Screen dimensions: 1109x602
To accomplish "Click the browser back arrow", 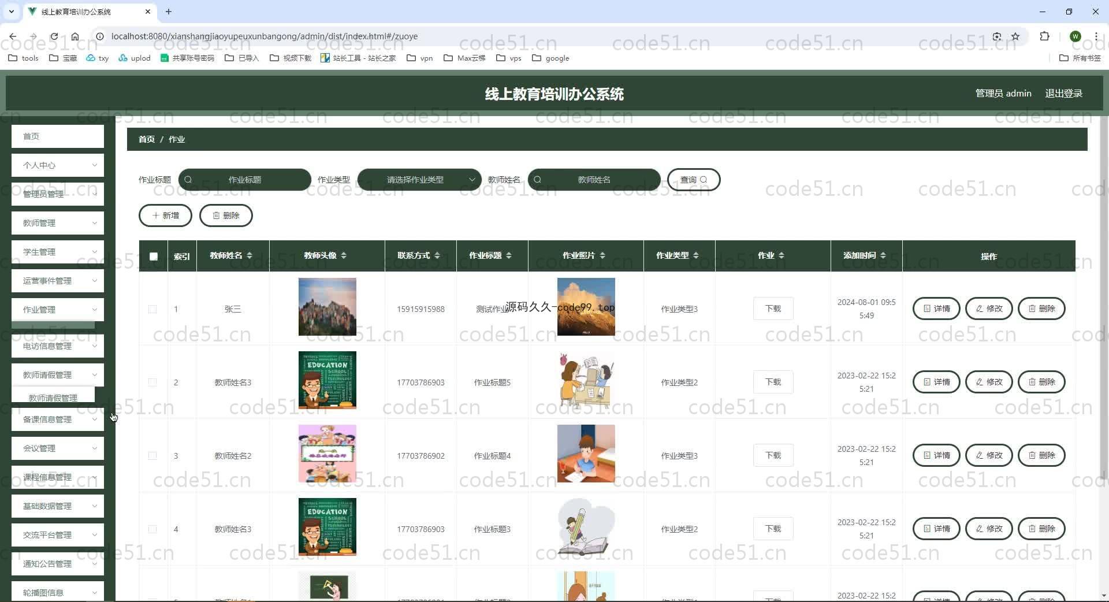I will pos(13,36).
